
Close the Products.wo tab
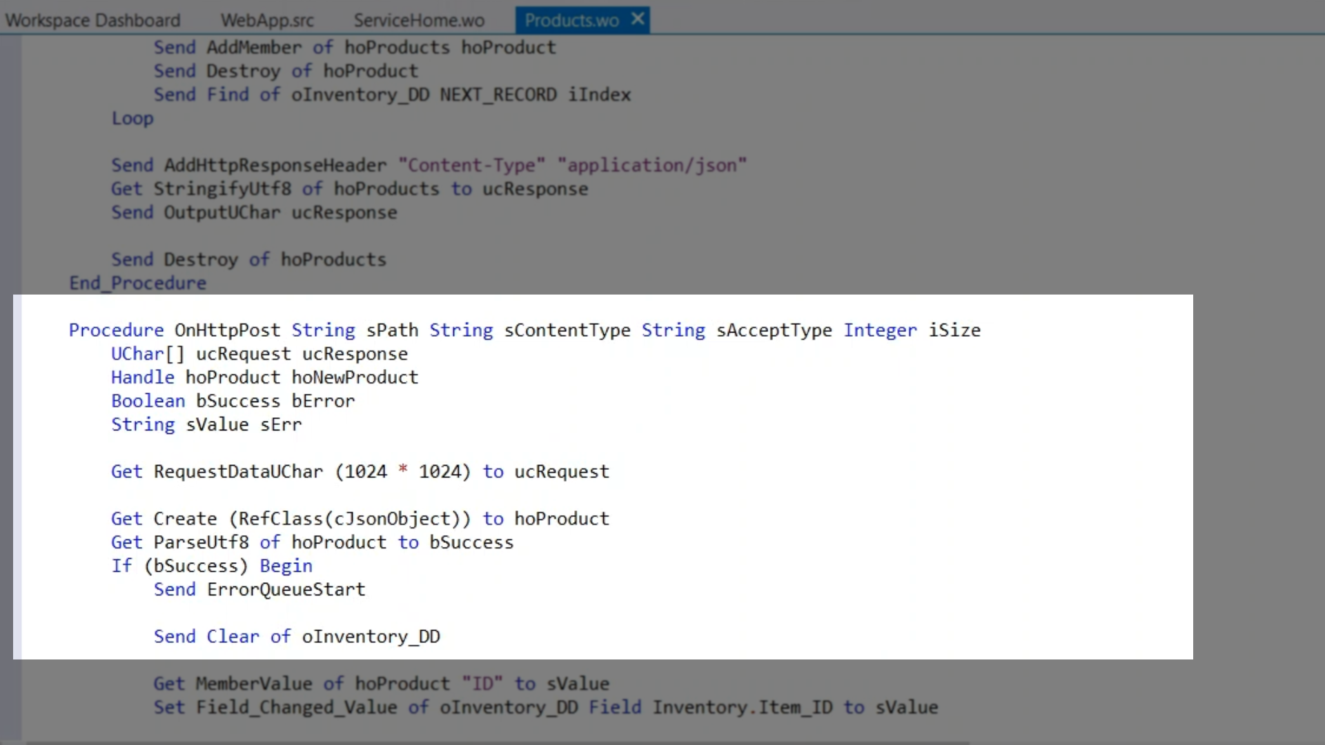tap(638, 19)
